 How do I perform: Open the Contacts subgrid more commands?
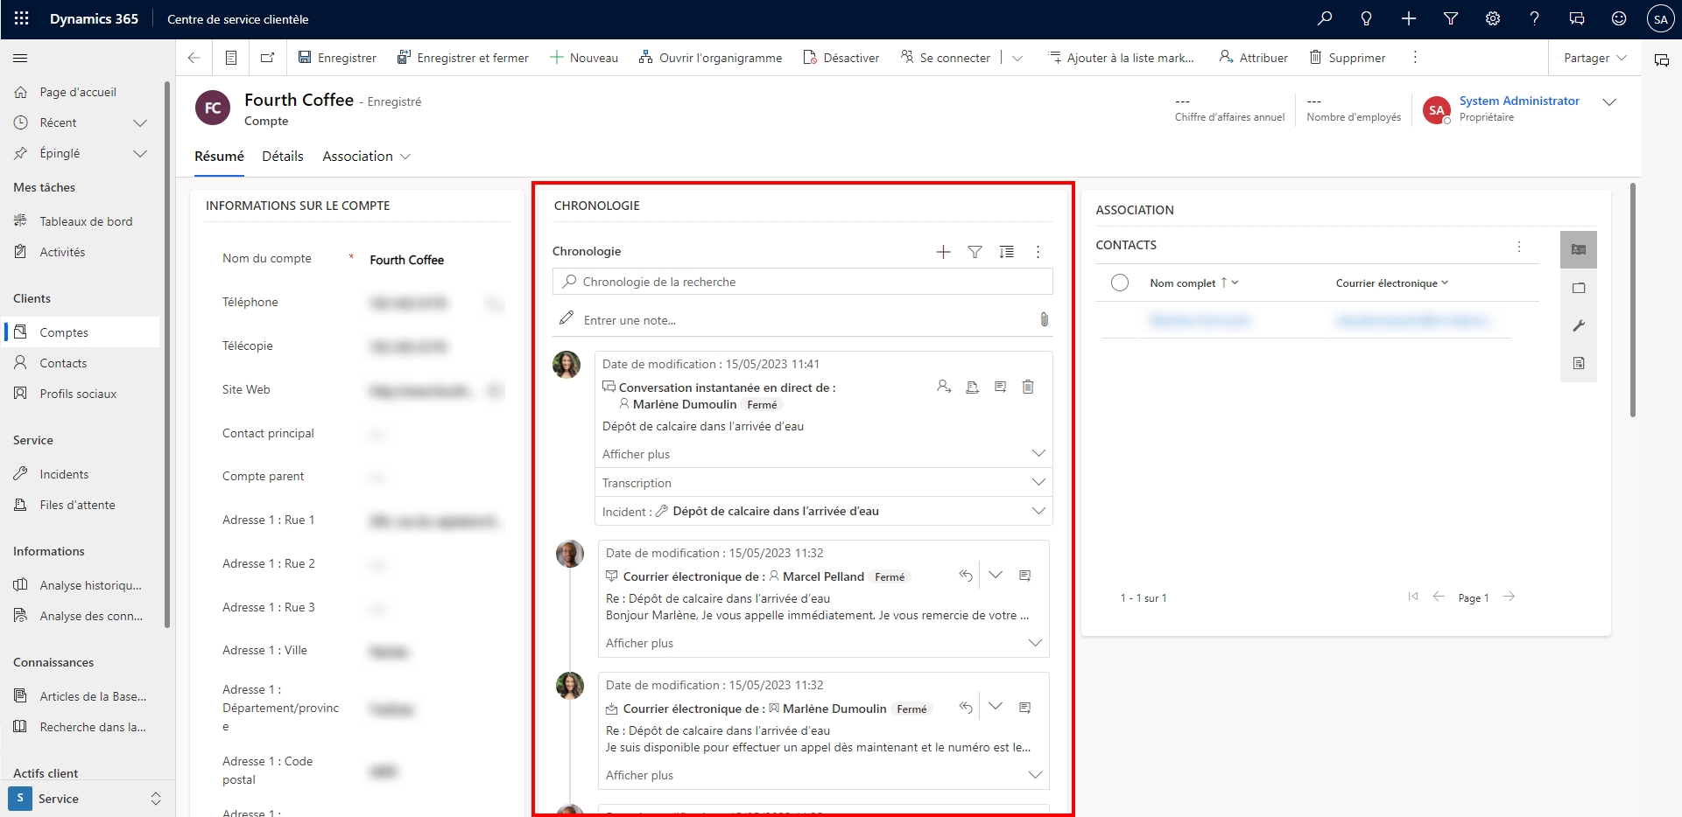(1519, 246)
